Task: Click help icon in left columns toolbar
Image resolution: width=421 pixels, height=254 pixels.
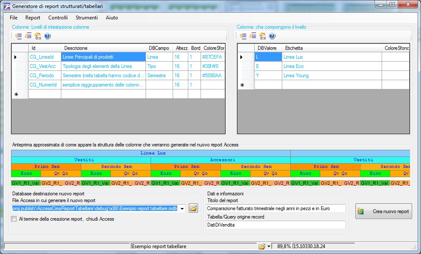Action: click(x=47, y=36)
